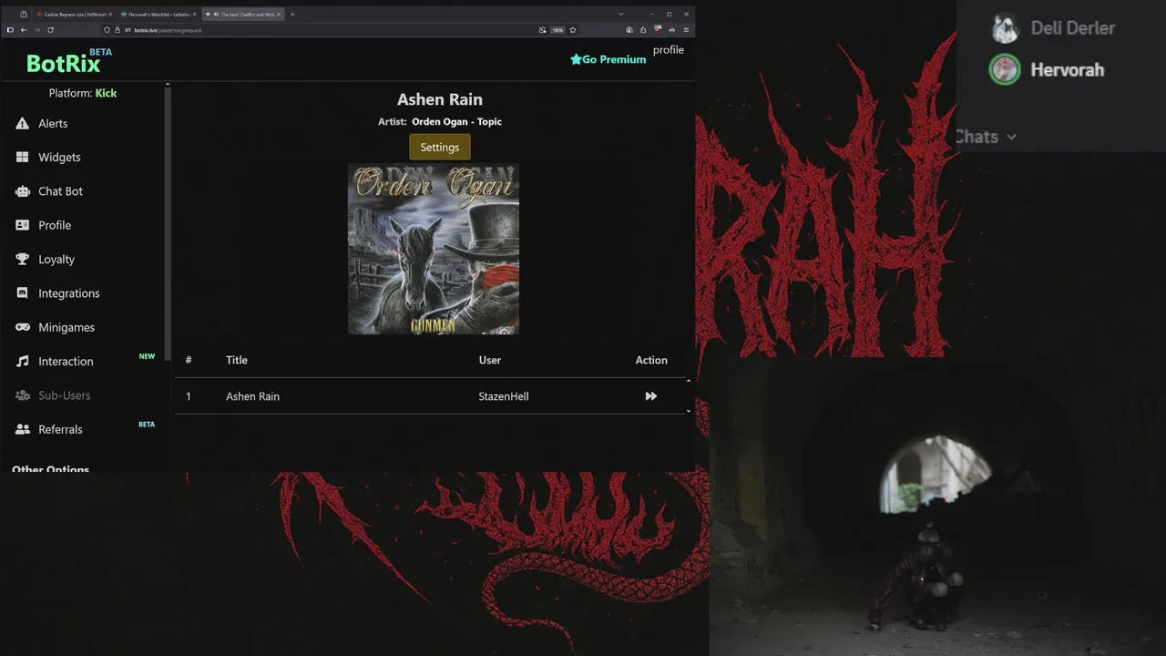The height and width of the screenshot is (656, 1166).
Task: Click the Integrations icon in sidebar
Action: (23, 293)
